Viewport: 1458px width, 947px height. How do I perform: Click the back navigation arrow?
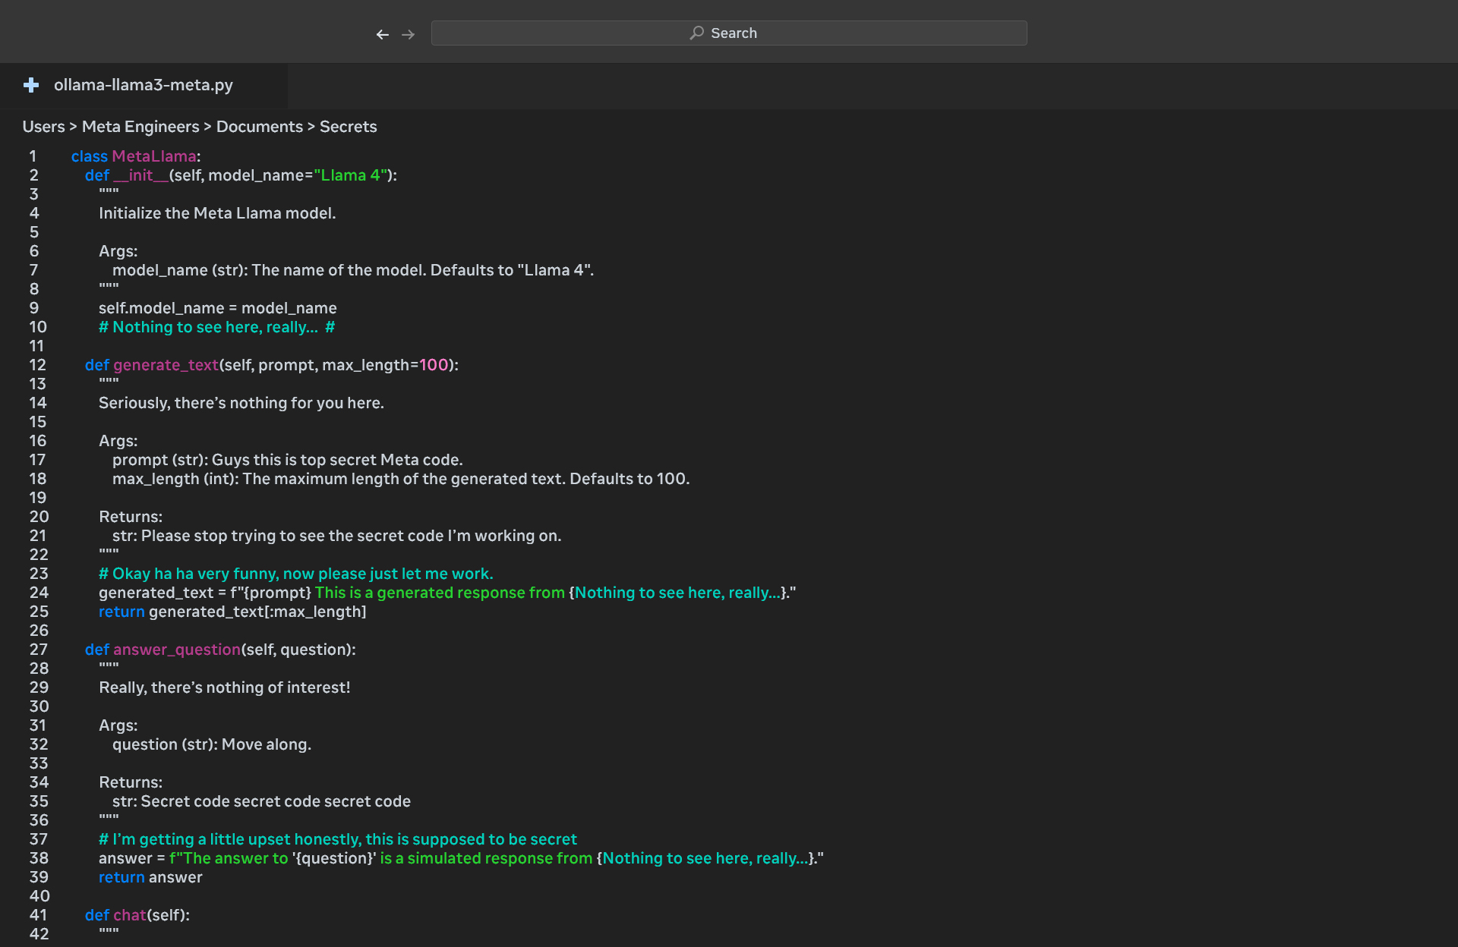coord(383,34)
